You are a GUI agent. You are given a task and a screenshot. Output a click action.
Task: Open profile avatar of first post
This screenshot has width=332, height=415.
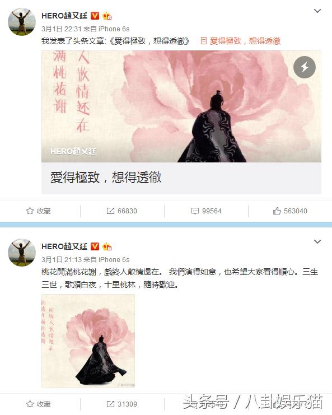[22, 22]
